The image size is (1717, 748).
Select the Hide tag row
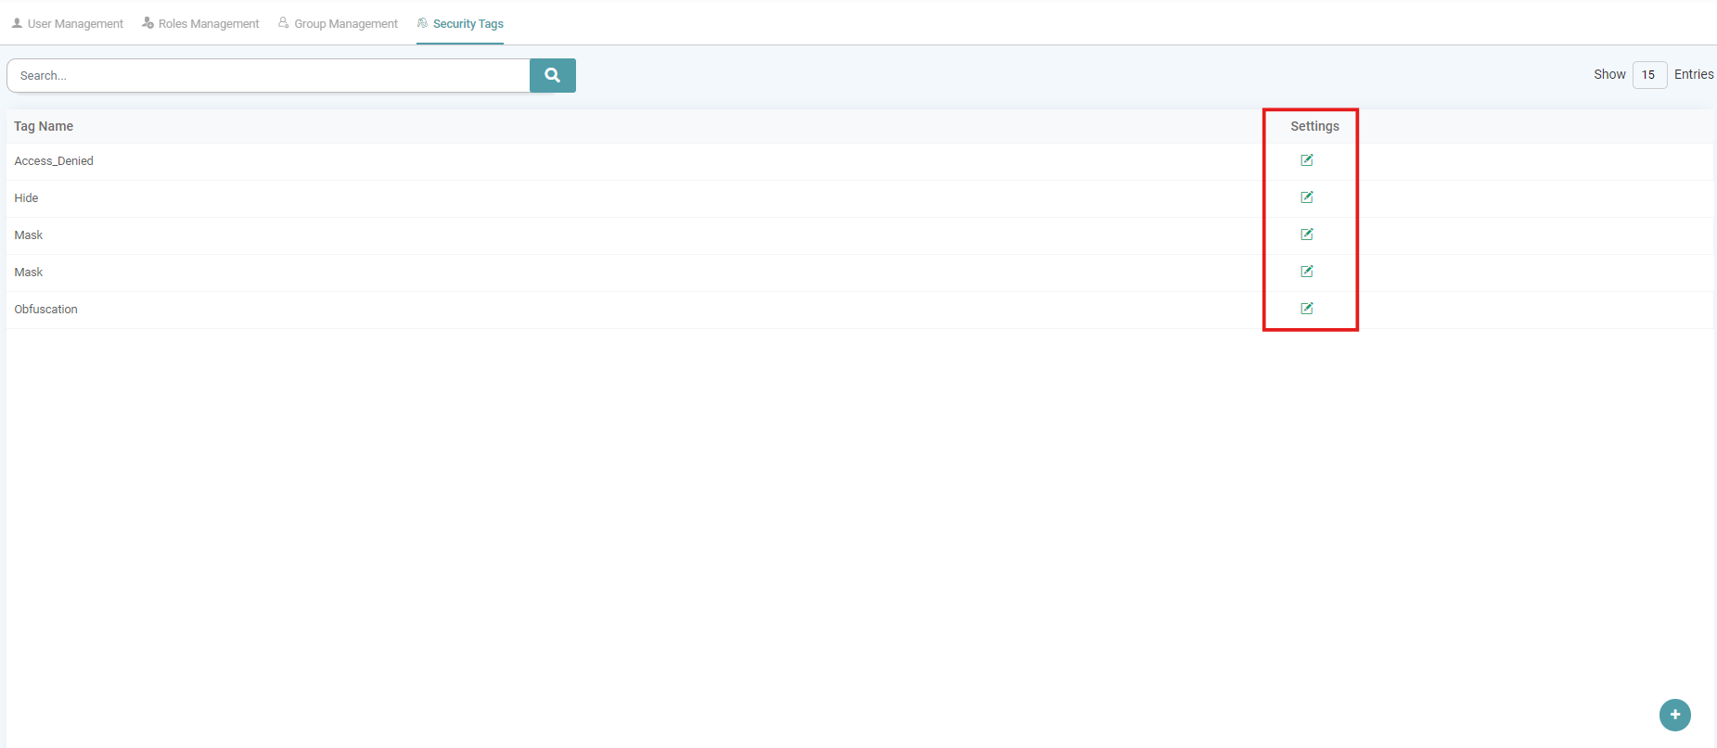coord(27,198)
